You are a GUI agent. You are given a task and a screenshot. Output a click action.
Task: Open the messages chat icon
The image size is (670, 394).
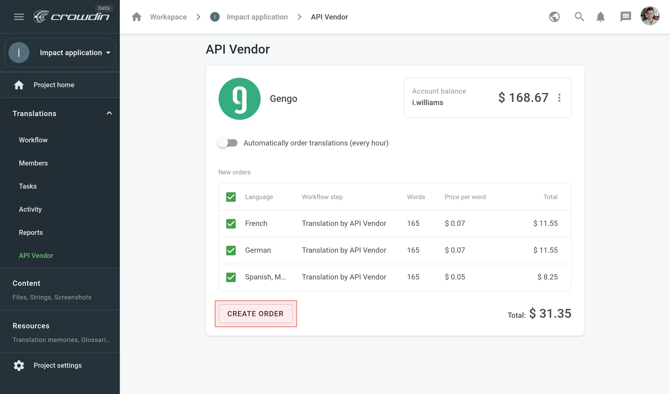[626, 17]
